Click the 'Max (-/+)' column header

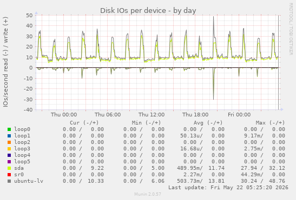click(x=270, y=123)
